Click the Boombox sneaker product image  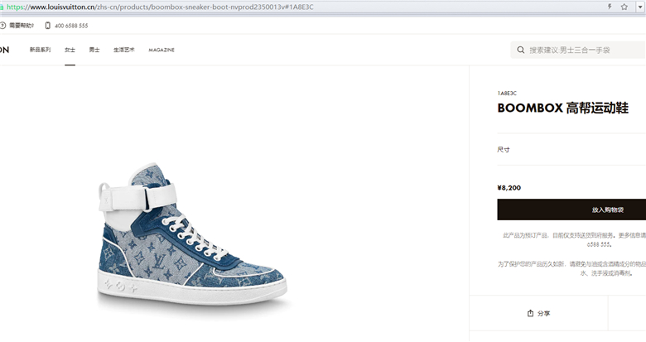[192, 234]
